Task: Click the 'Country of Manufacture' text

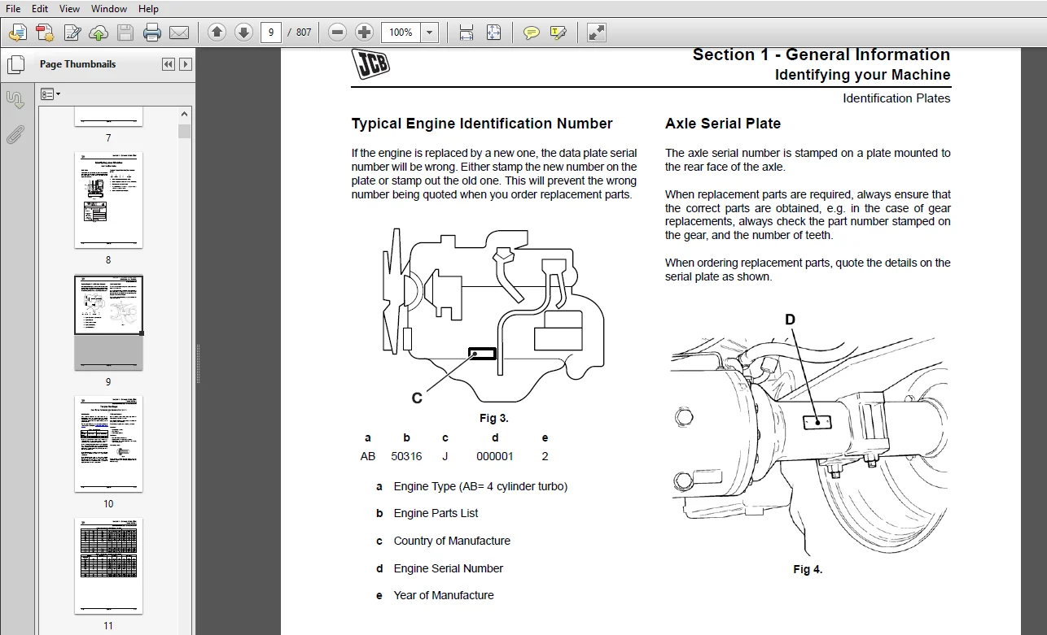Action: 452,541
